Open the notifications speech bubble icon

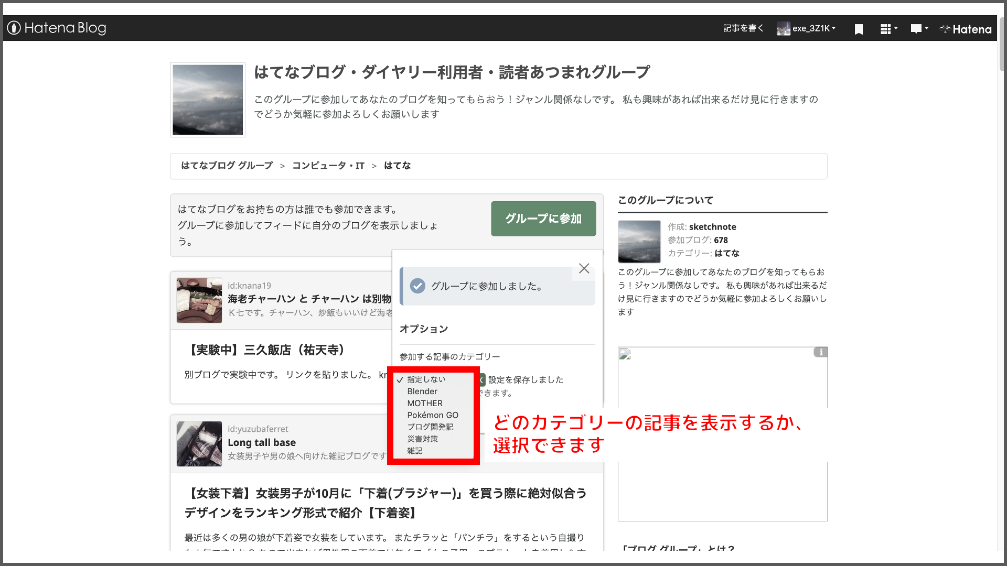(919, 29)
